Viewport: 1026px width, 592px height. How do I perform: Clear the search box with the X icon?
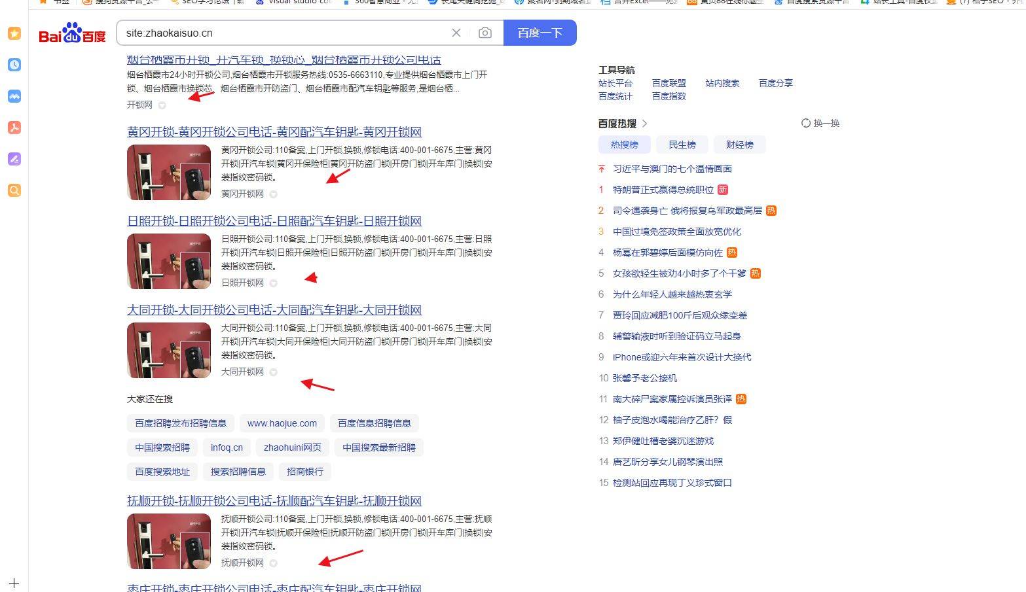pos(456,33)
